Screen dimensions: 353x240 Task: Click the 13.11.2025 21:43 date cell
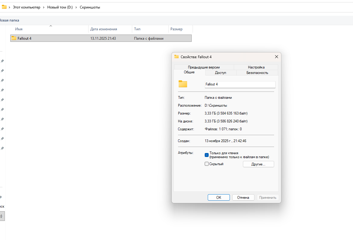coord(103,38)
